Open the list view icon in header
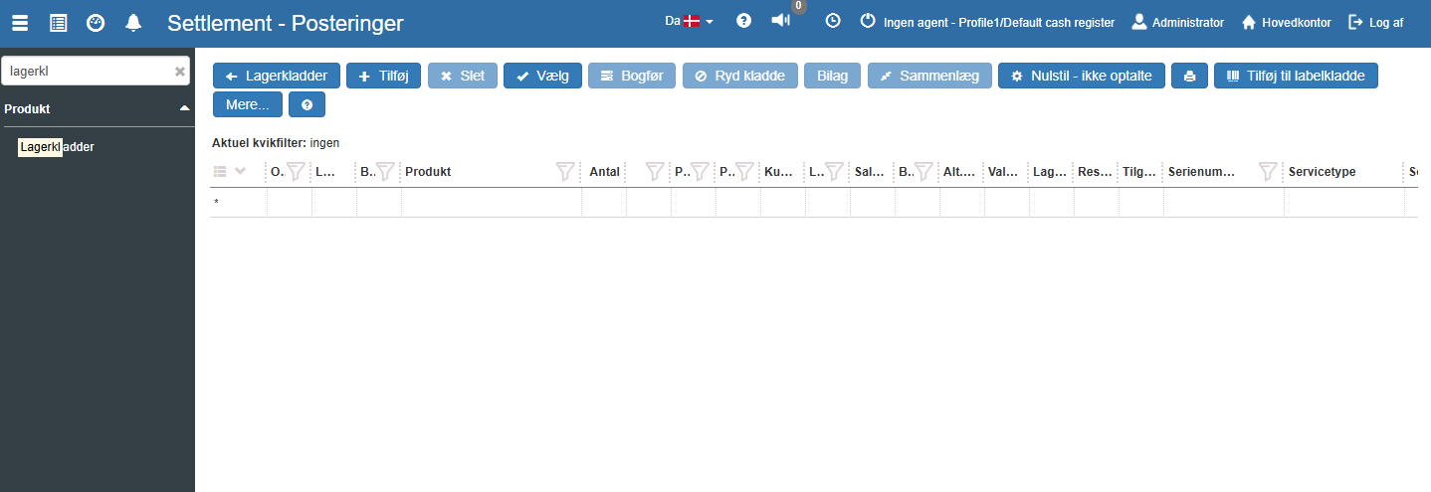The height and width of the screenshot is (492, 1431). [x=58, y=22]
